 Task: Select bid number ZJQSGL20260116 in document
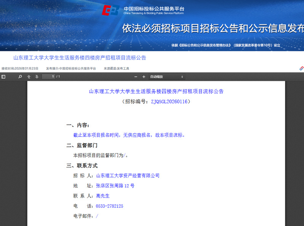169,102
